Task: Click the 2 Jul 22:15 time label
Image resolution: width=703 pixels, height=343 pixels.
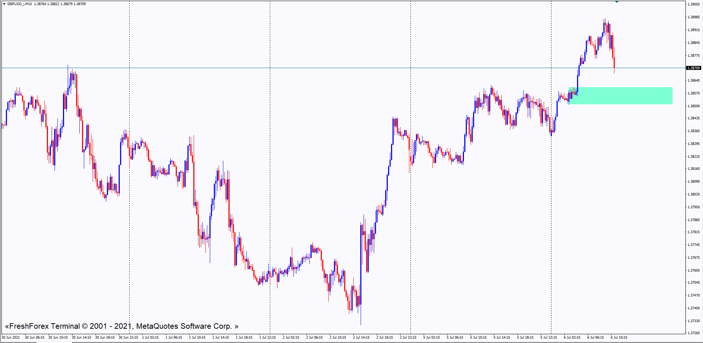Action: tap(408, 338)
